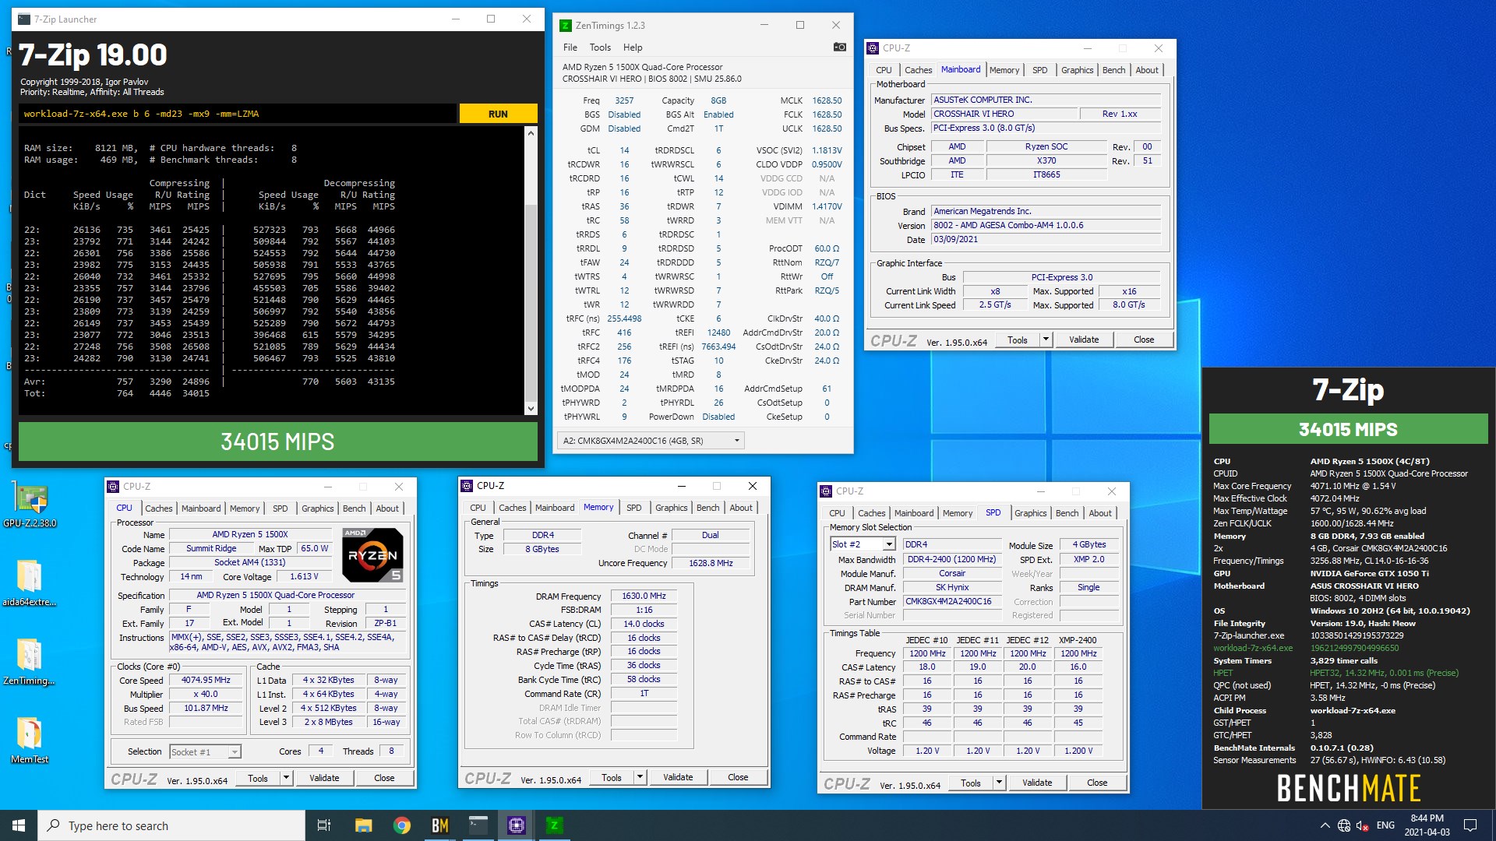Click the BenchMate taskbar icon
Image resolution: width=1496 pixels, height=841 pixels.
click(x=439, y=825)
